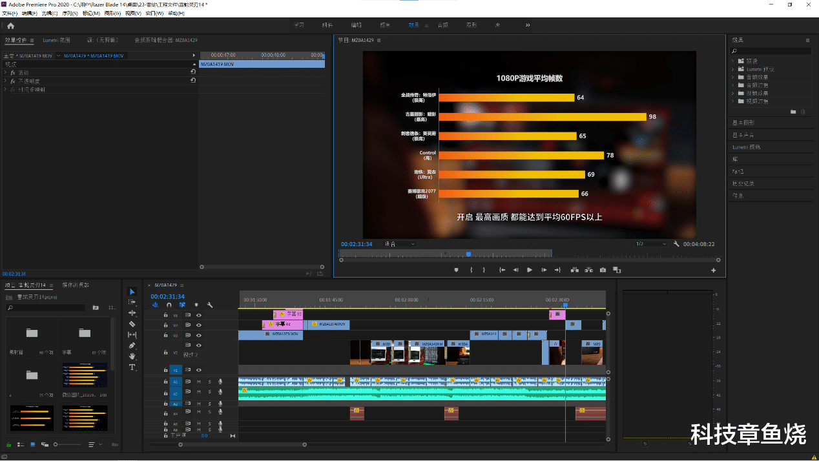Expand Lumetri presets folder in Effects
Screen dimensions: 819x461
point(733,69)
